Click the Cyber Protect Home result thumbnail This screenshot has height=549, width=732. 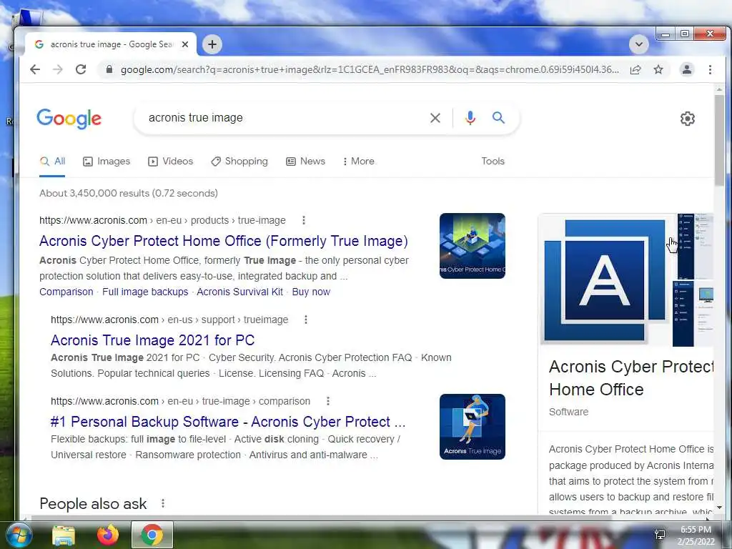pos(473,246)
